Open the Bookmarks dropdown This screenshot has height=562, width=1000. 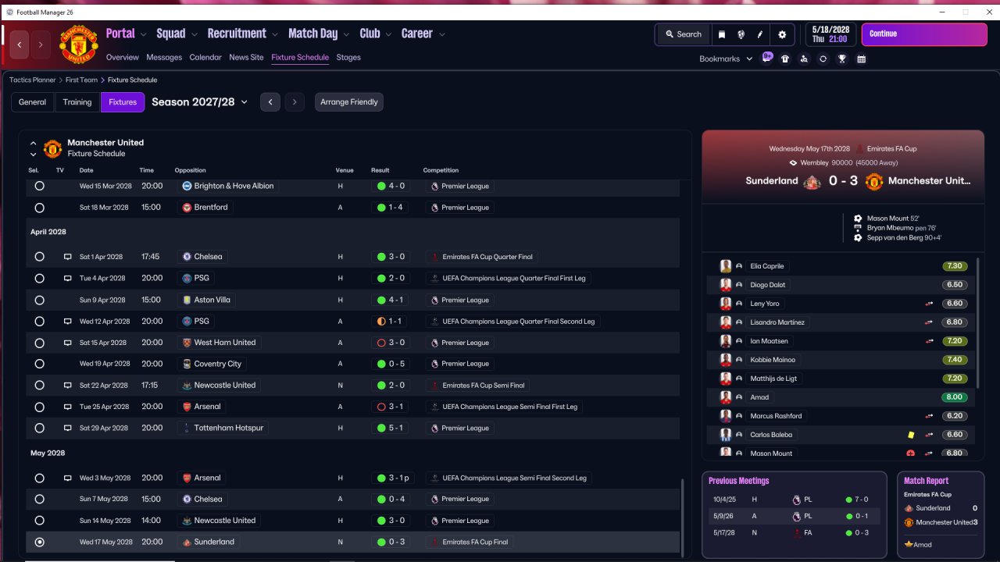[x=726, y=59]
